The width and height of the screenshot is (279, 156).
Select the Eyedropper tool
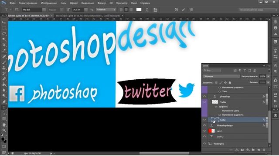point(4,51)
